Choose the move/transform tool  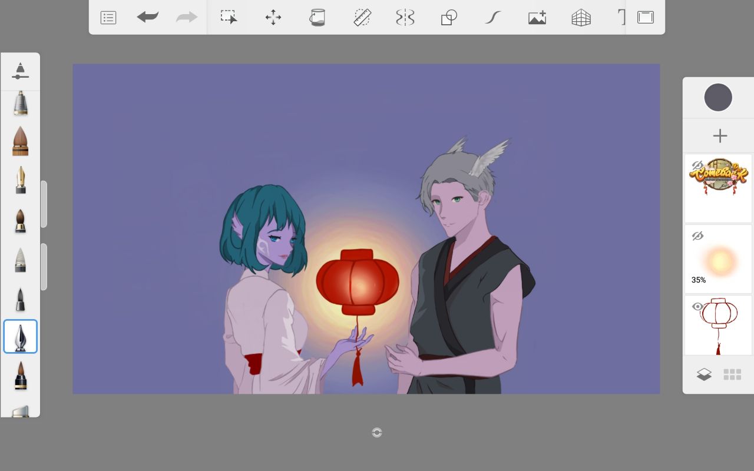273,18
